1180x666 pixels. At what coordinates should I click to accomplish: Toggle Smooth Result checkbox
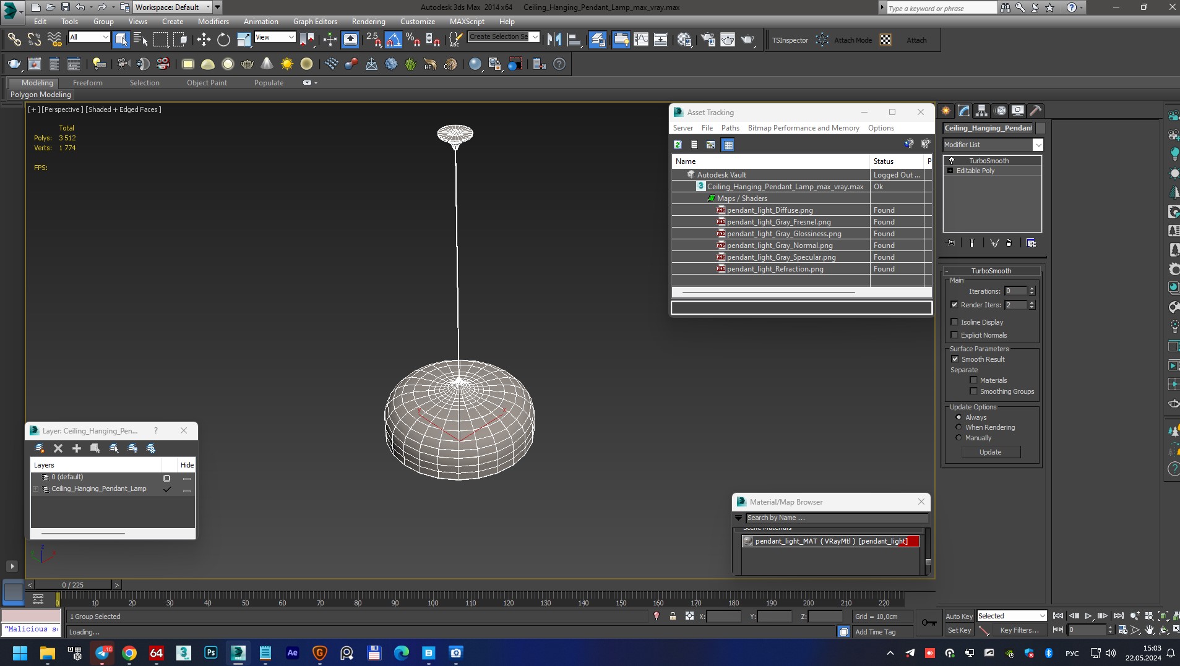(x=955, y=359)
